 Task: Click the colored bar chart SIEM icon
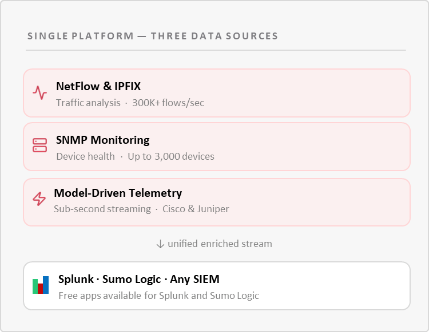tap(41, 285)
